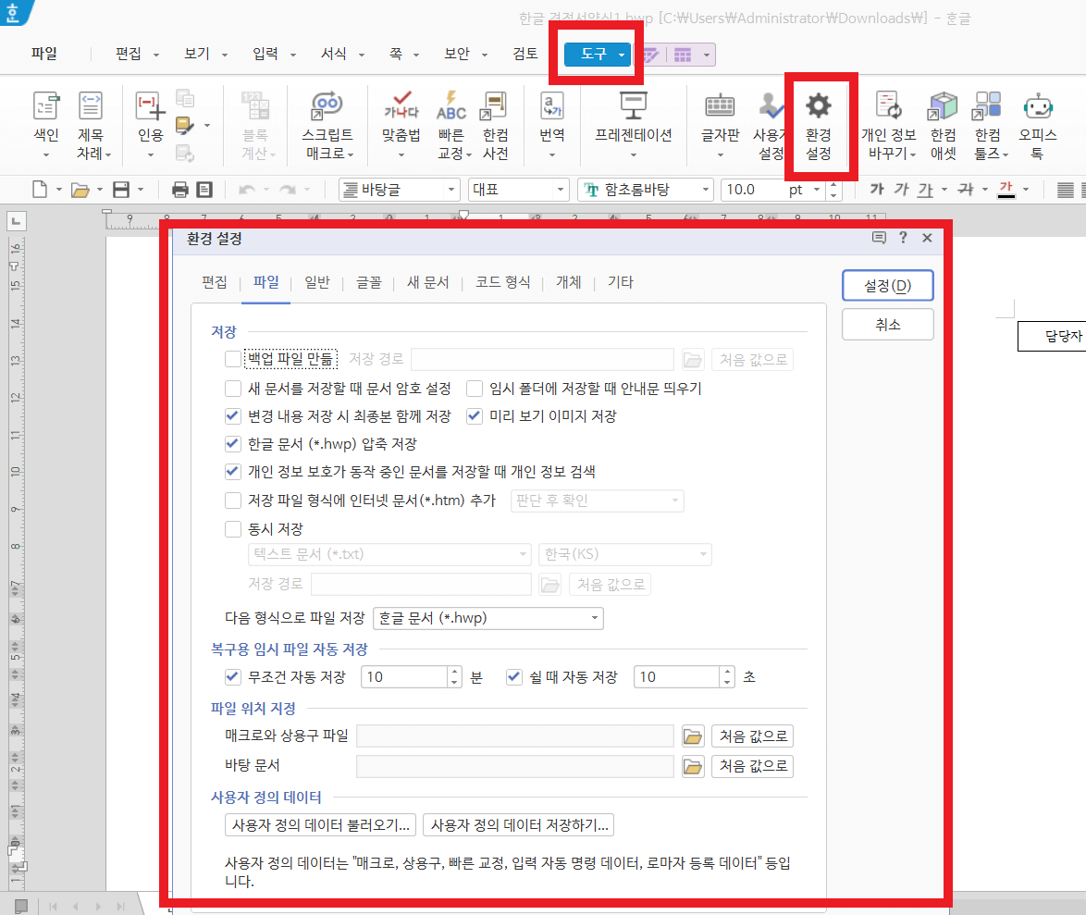
Task: Open the 한컴 사전 dictionary
Action: [x=495, y=125]
